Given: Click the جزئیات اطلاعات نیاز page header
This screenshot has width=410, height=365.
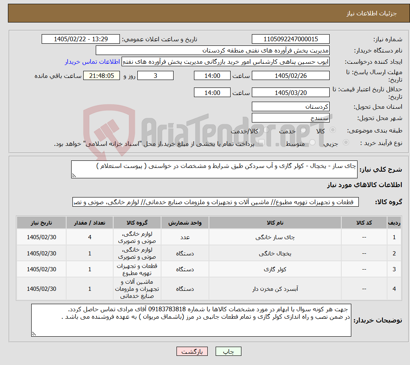Looking at the screenshot, I should (371, 13).
